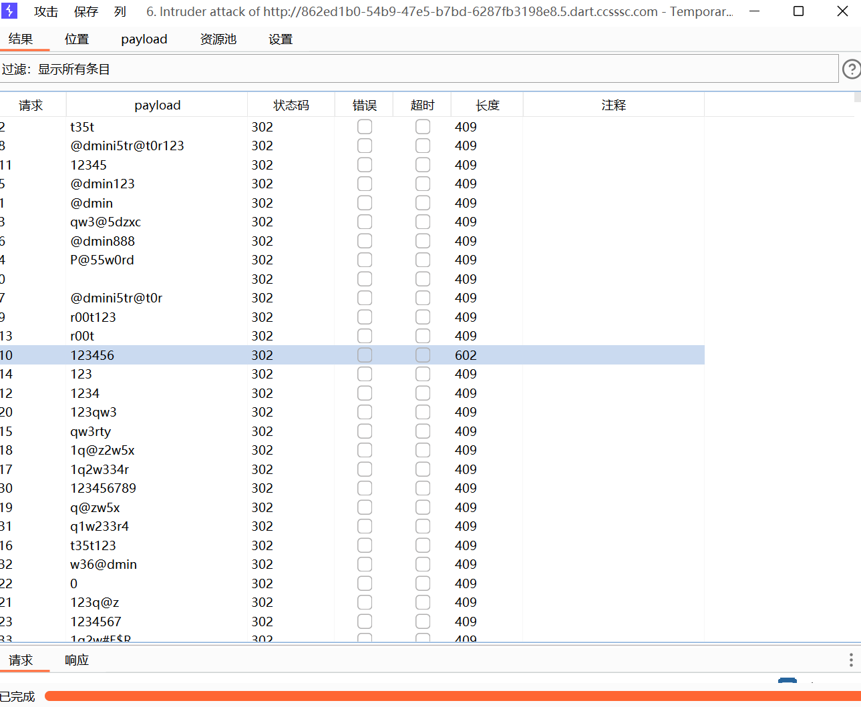Toggle timeout checkbox for payload 12345
This screenshot has height=707, width=861.
423,165
